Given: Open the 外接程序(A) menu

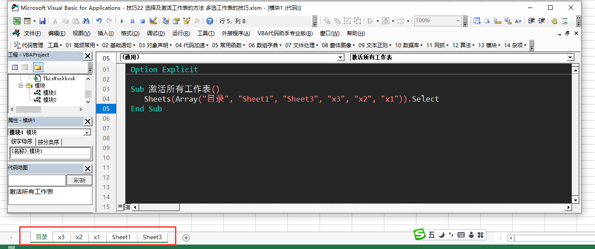Looking at the screenshot, I should [237, 33].
